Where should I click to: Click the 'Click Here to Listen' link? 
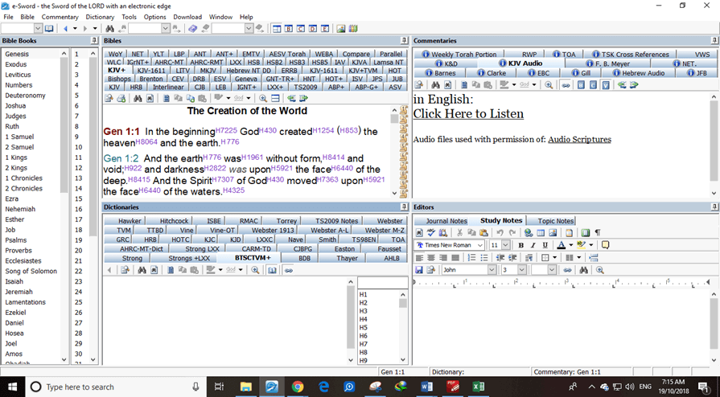coord(468,114)
